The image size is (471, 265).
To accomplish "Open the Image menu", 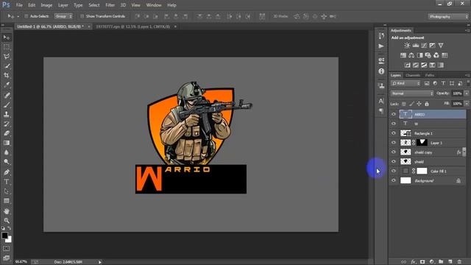I will point(46,5).
